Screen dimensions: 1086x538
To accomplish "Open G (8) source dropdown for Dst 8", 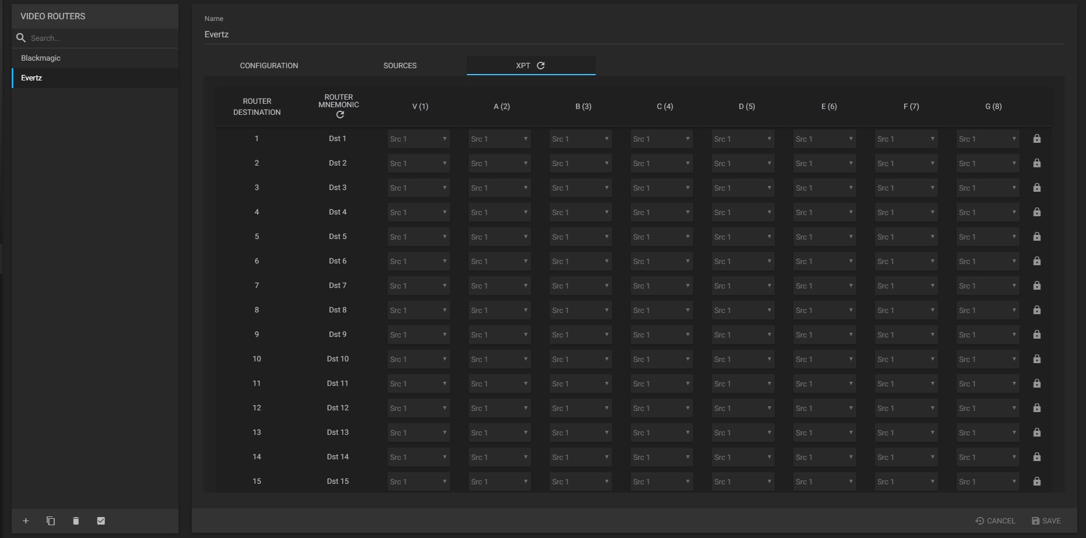I will [988, 310].
